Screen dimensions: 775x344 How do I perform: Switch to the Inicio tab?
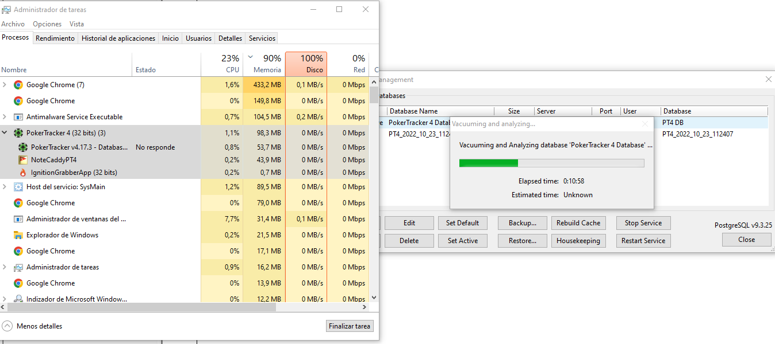coord(170,38)
